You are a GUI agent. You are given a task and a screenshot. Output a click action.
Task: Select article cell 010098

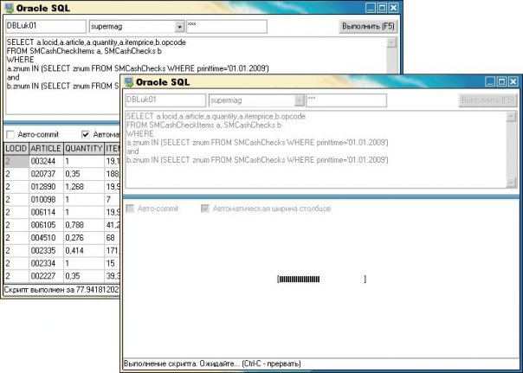[x=46, y=200]
